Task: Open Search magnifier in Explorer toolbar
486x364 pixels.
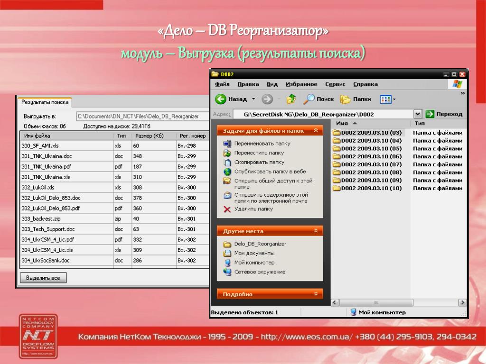Action: pyautogui.click(x=308, y=99)
